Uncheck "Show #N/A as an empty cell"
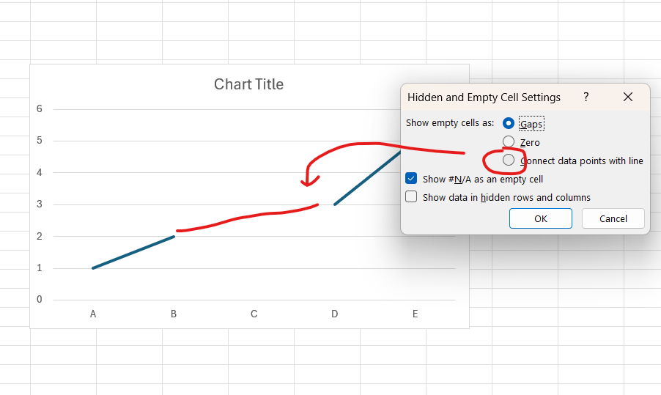 point(411,179)
